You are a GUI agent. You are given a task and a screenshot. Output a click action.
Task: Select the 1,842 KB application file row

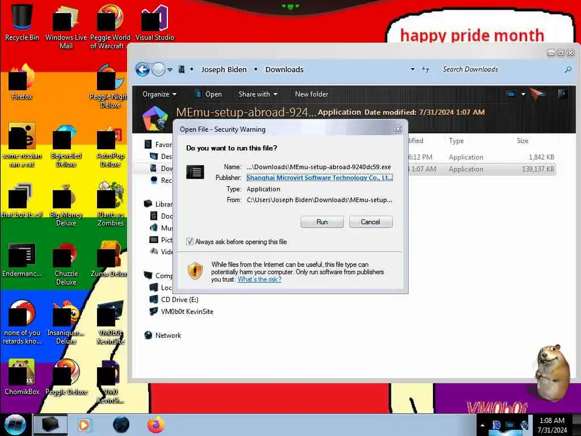coord(481,157)
